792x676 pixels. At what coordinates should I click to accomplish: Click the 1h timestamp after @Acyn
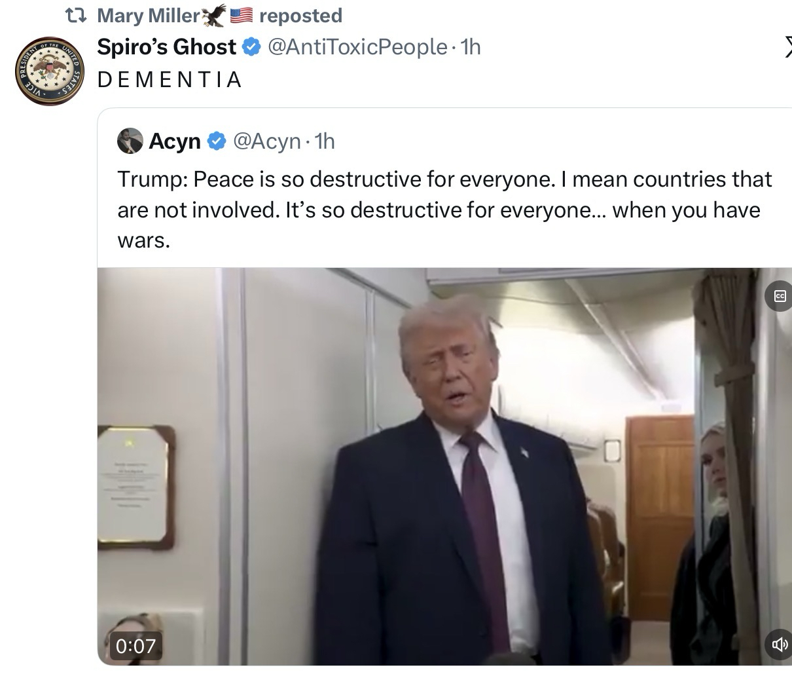point(325,141)
